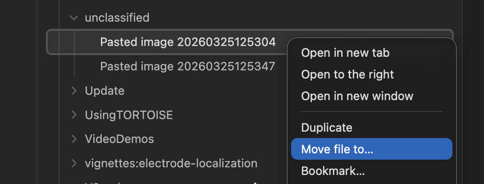Choose Open in new tab
Image resolution: width=484 pixels, height=184 pixels.
[345, 53]
